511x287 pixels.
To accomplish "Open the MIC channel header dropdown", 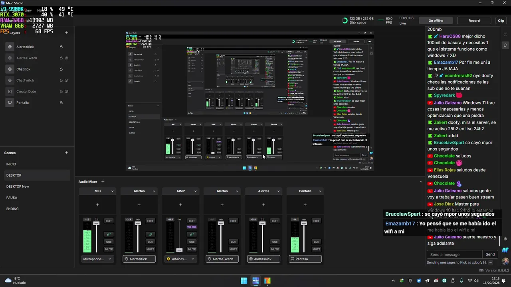I will [112, 191].
